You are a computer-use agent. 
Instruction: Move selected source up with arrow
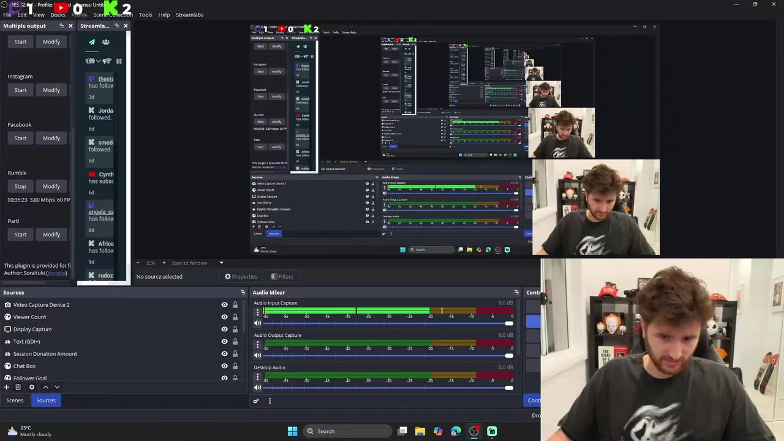(45, 387)
